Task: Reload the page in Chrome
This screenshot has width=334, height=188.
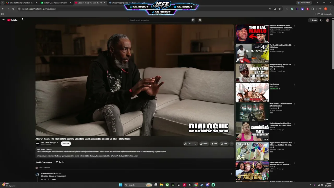Action: click(x=13, y=9)
